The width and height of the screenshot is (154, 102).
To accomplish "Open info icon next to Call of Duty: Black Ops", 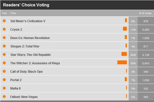I will click(4, 71).
